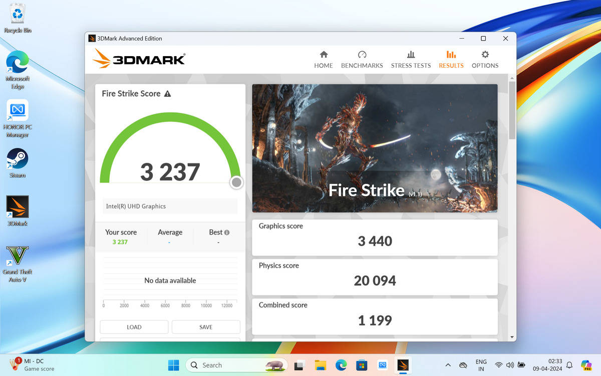Open the ENG IN language switcher
Screen dimensions: 601x376
[481, 365]
